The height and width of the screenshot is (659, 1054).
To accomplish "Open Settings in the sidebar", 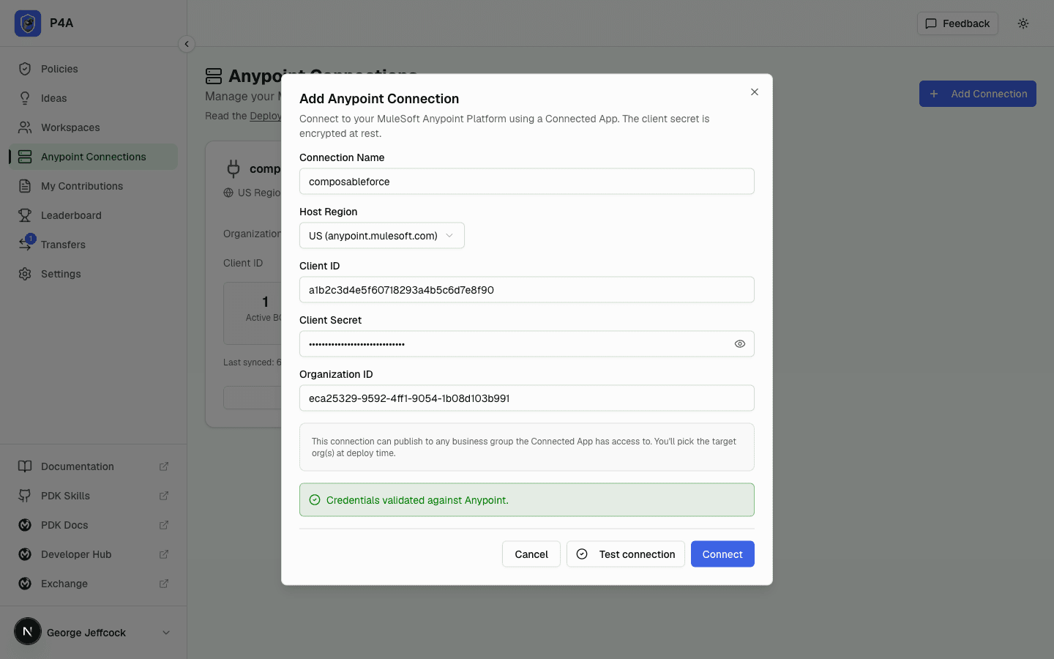I will click(93, 274).
